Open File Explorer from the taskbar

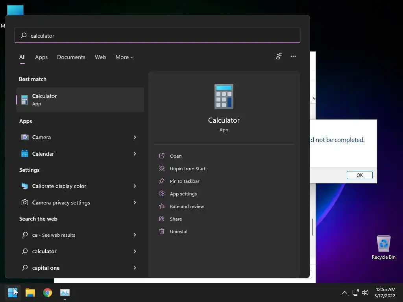[x=30, y=293]
